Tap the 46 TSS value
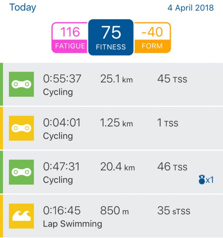223x238 pixels. click(x=172, y=167)
